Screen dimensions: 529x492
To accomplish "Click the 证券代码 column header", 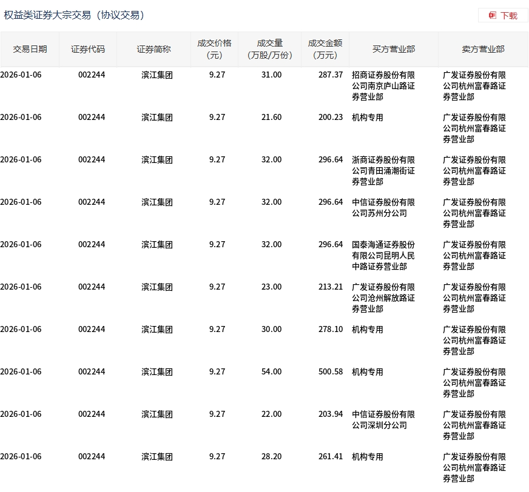I will [88, 49].
